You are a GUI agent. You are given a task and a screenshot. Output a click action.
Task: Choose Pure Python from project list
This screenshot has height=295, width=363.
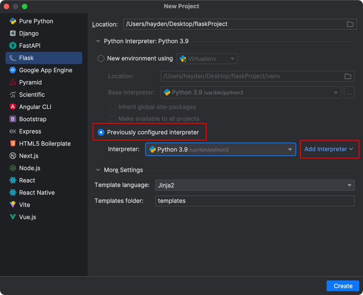click(36, 21)
